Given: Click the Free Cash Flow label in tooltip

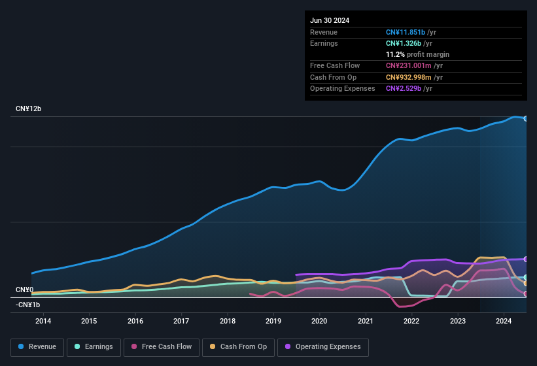Looking at the screenshot, I should tap(335, 65).
